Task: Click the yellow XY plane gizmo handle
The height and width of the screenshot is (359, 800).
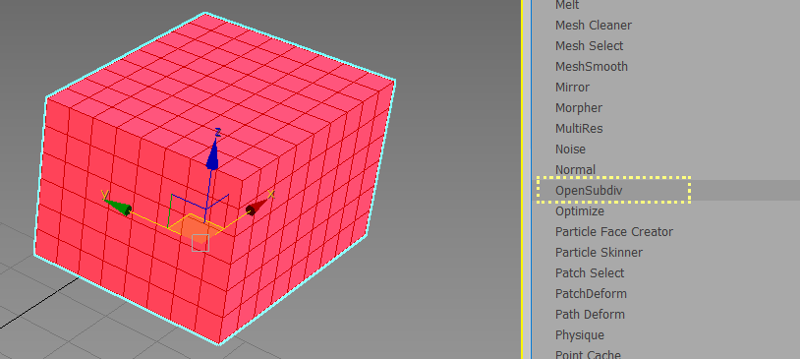Action: coord(197,225)
